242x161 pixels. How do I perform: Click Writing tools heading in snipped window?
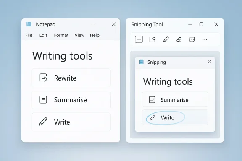pos(168,82)
